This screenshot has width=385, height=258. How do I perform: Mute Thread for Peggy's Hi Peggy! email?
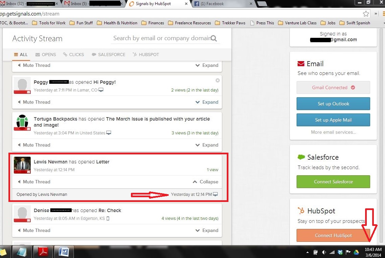point(34,102)
